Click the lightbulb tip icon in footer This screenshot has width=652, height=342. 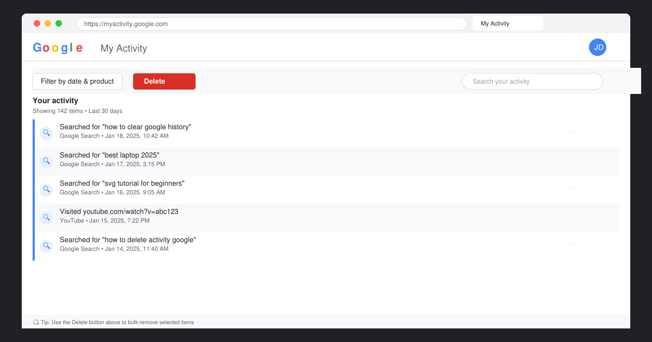point(36,322)
